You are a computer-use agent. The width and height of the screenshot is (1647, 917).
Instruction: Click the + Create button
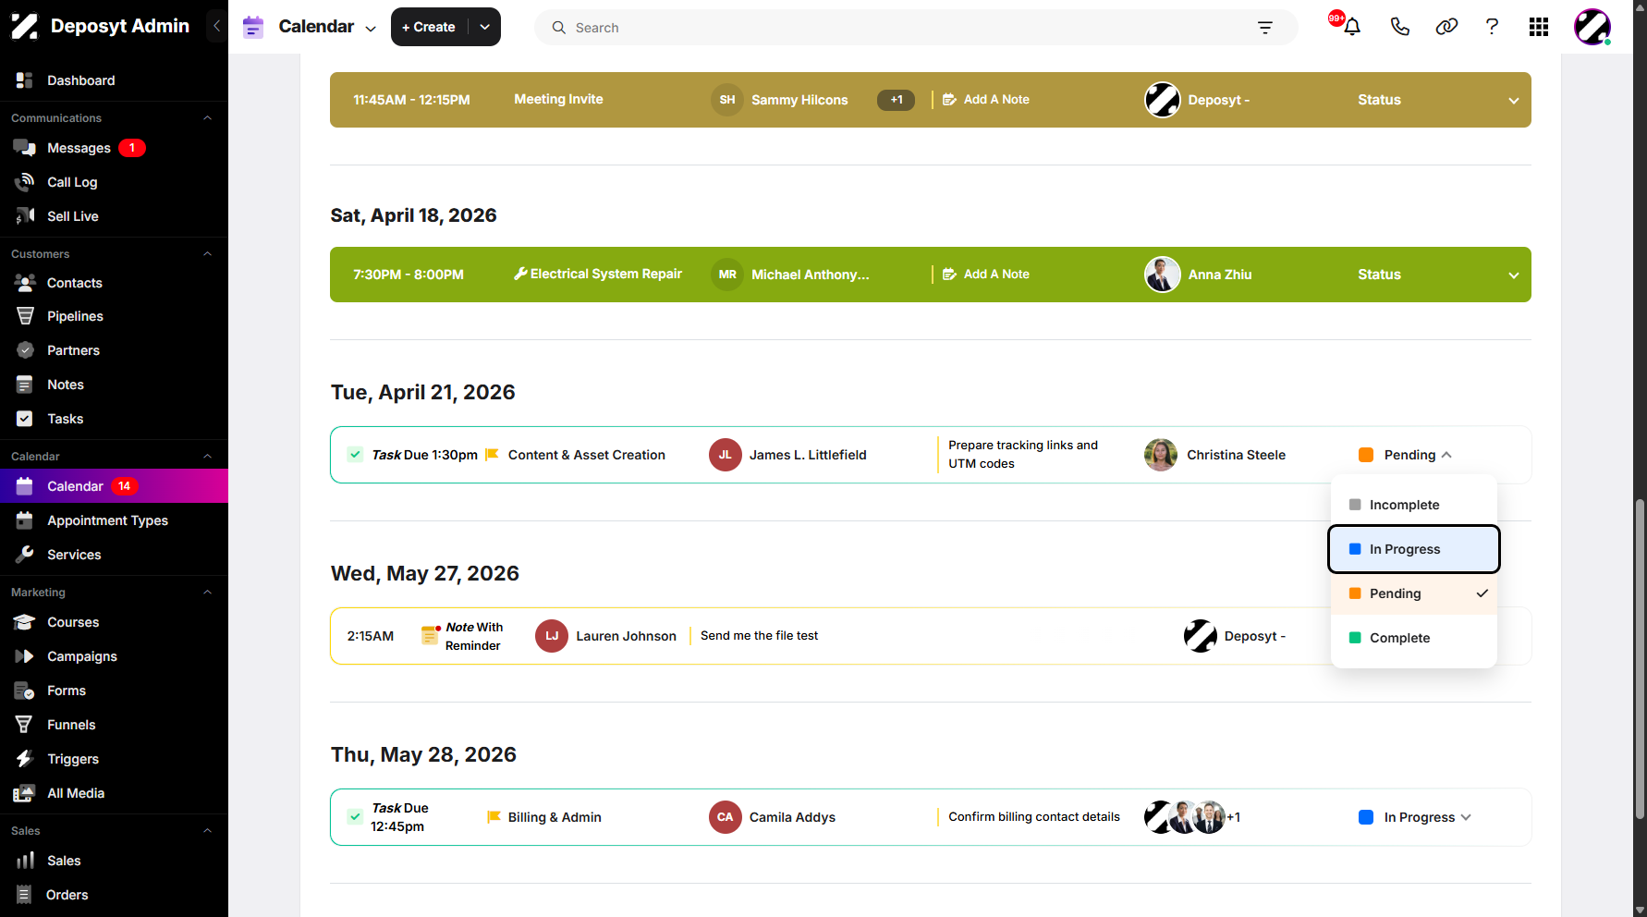tap(430, 27)
